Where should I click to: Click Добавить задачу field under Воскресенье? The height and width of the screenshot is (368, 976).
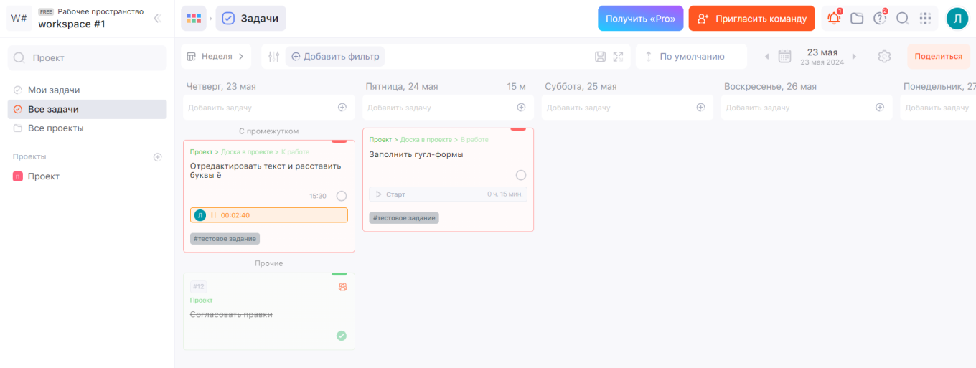(806, 108)
